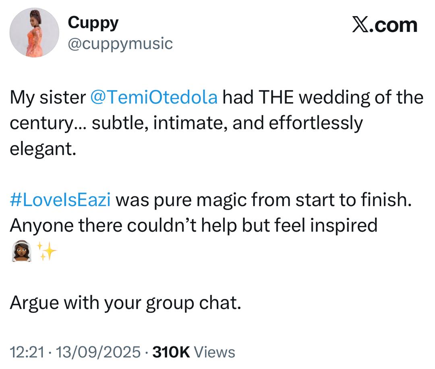435x369 pixels.
Task: Click the line 'Anyone there couldn't help but feel inspired'
Action: 193,226
